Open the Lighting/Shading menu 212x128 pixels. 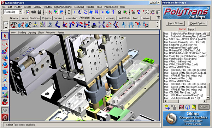pos(63,7)
